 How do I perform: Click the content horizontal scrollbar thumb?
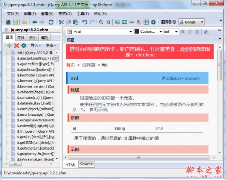tap(139, 157)
